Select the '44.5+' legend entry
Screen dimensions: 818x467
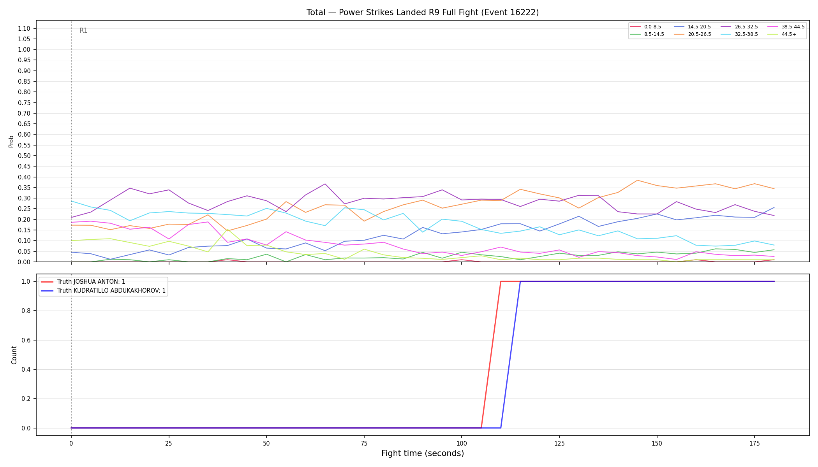click(x=782, y=34)
